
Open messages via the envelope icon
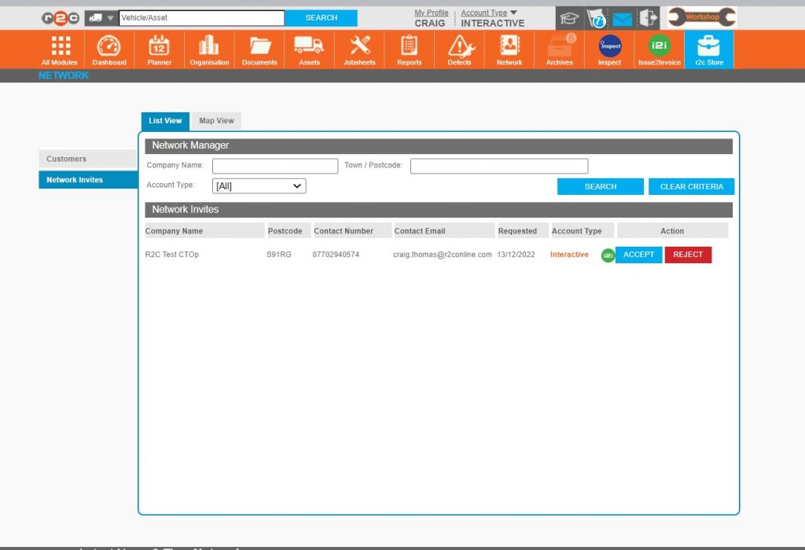(623, 17)
